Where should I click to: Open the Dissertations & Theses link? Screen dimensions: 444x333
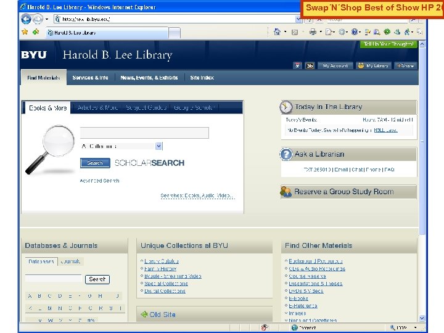click(316, 284)
